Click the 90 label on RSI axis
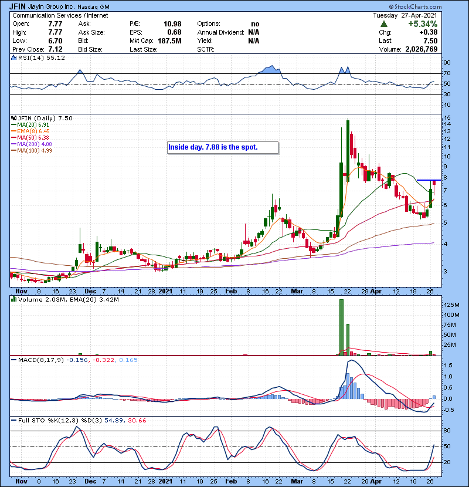Screen dimensions: 469x487 pyautogui.click(x=447, y=62)
